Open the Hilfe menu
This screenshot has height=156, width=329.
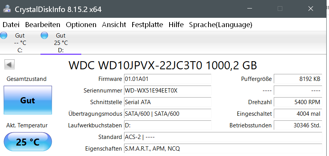176,25
